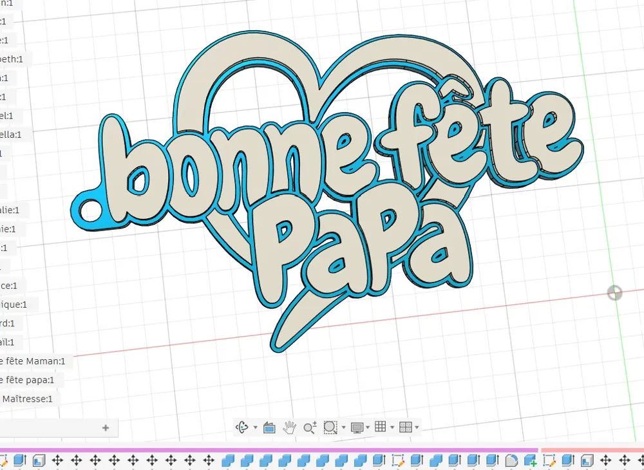Select the last Move feature before the blue body features

(x=209, y=460)
